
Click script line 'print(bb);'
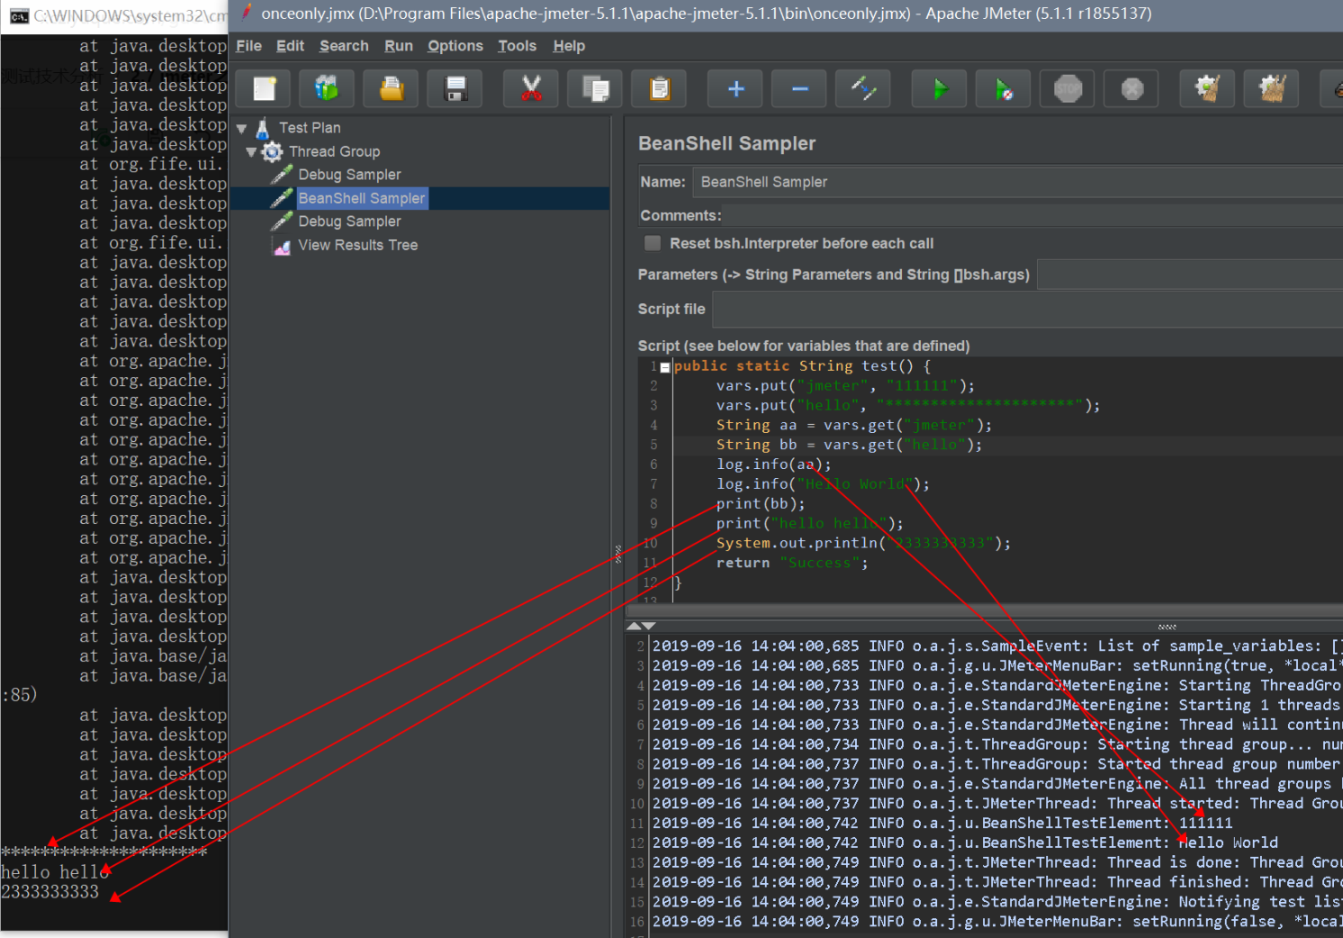(761, 504)
